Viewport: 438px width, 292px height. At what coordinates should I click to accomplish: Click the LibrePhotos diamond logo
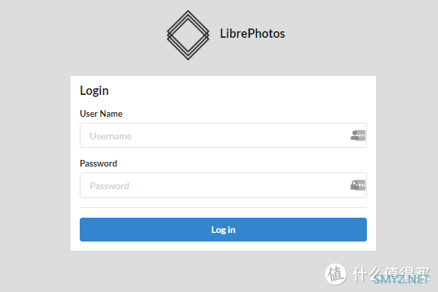[x=188, y=35]
